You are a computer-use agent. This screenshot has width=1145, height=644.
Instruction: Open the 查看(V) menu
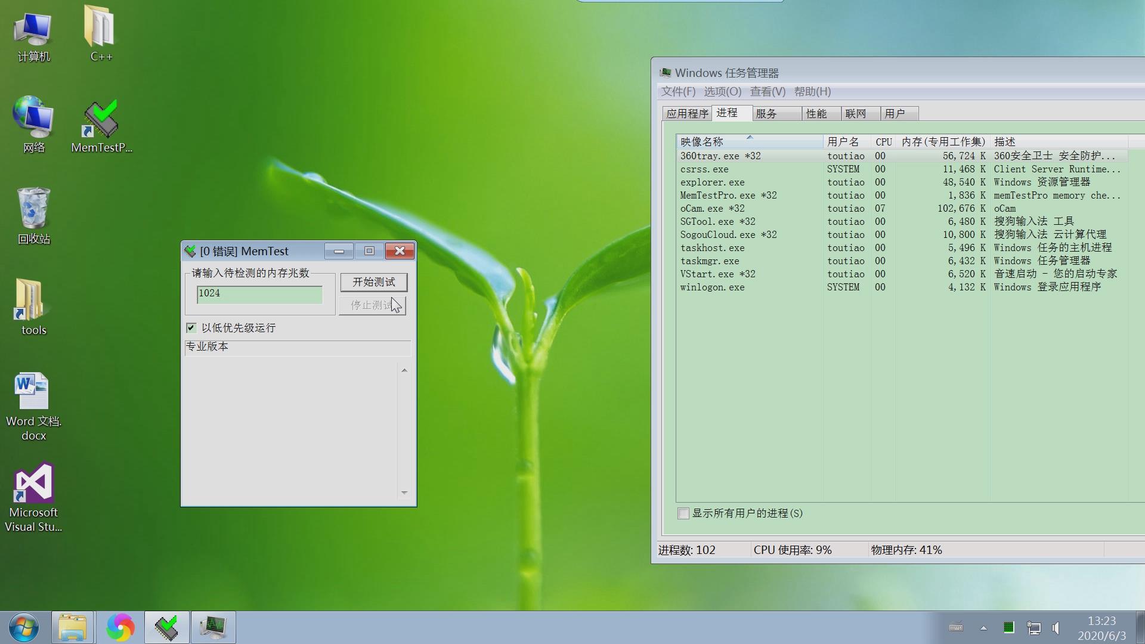click(x=767, y=92)
